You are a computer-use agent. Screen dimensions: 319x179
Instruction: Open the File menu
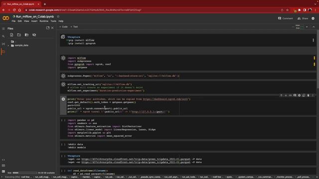click(x=13, y=21)
